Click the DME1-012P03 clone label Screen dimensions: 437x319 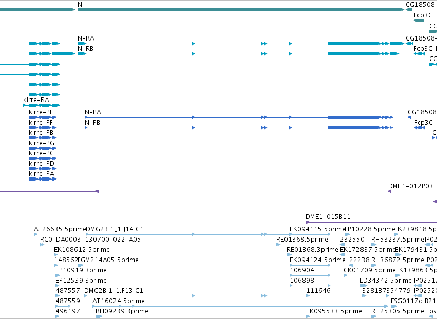click(x=412, y=186)
